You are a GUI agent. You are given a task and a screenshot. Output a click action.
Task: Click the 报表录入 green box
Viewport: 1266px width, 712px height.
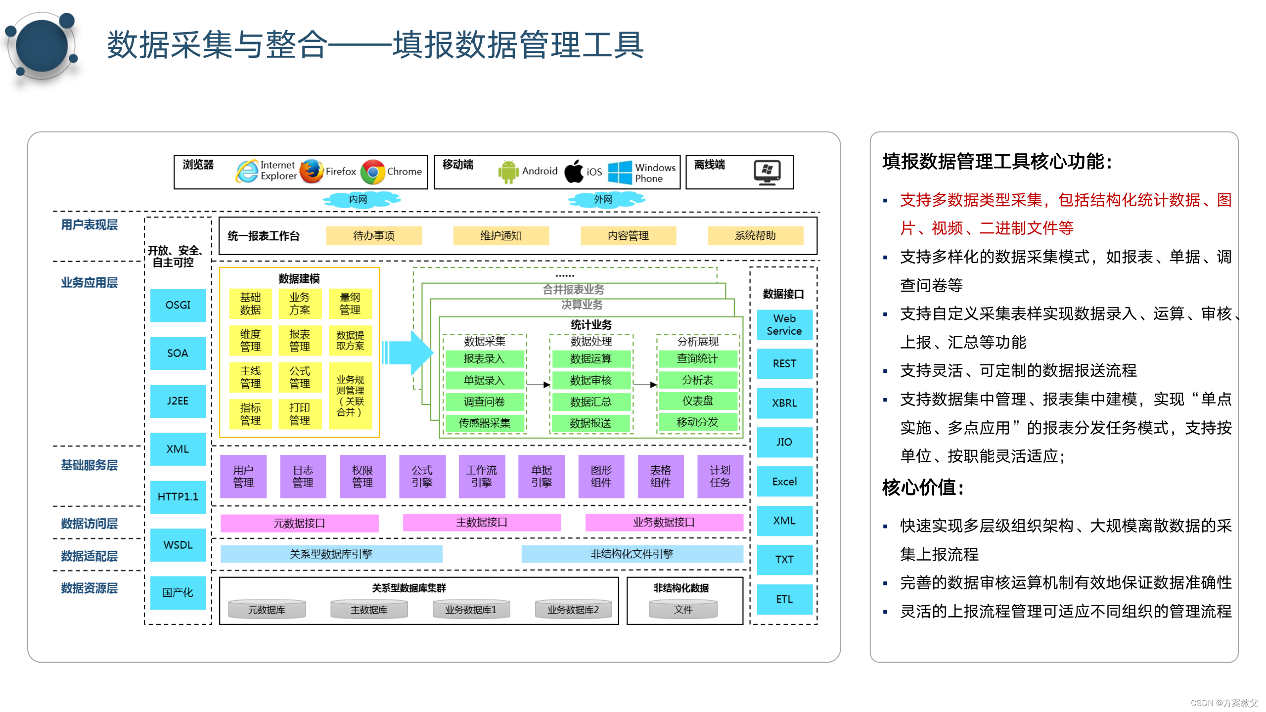click(485, 359)
